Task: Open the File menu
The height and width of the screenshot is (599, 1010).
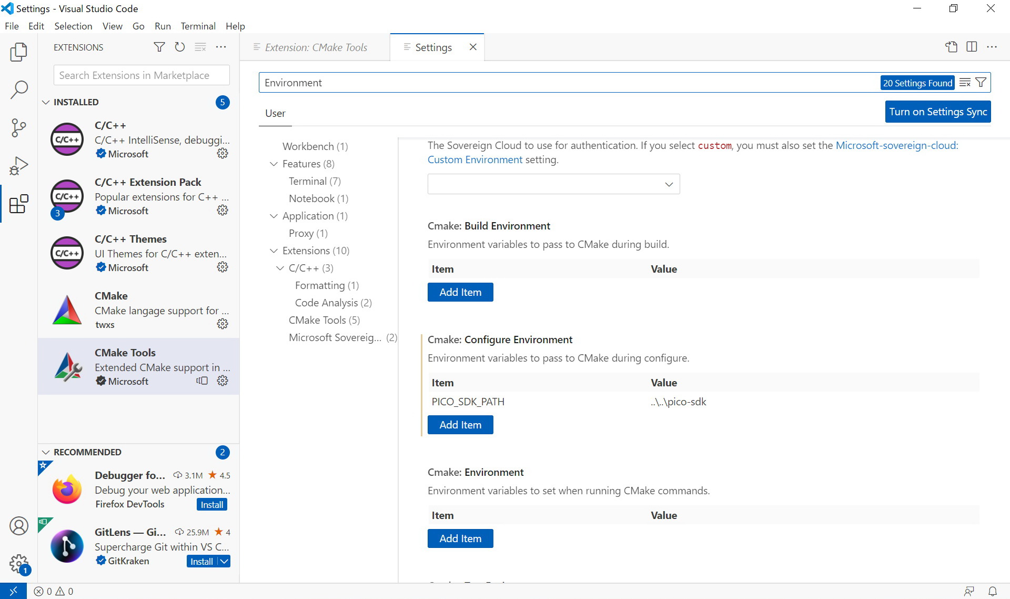Action: click(x=12, y=26)
